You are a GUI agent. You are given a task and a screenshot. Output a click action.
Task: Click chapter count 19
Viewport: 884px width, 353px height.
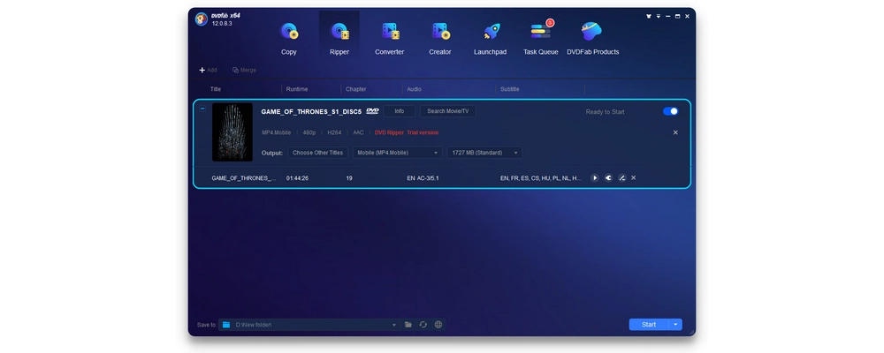point(349,178)
